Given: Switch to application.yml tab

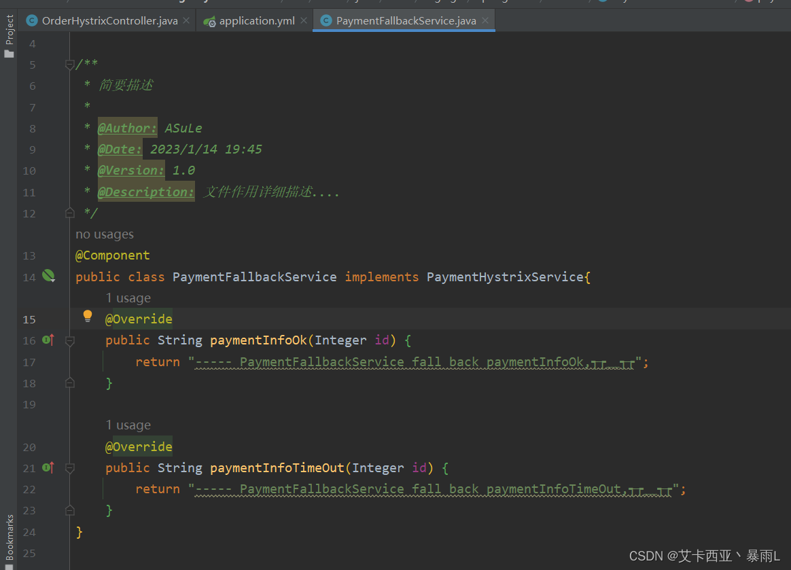Looking at the screenshot, I should (x=257, y=20).
